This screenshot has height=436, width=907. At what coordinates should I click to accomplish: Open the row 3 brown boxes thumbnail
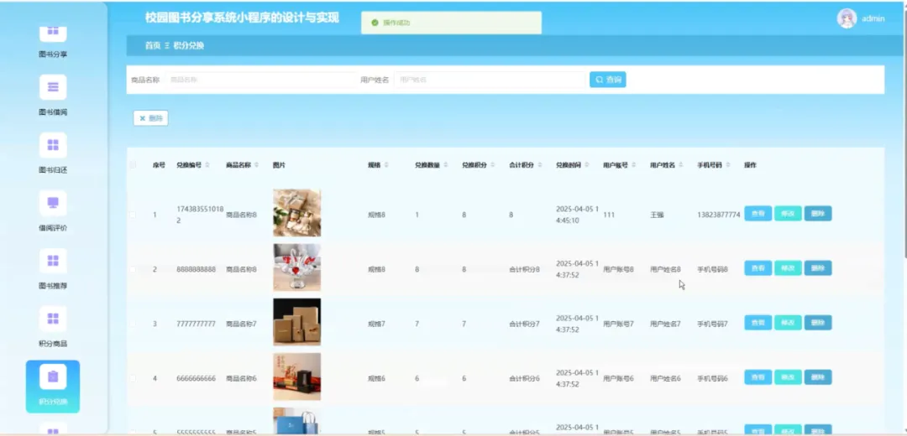pyautogui.click(x=296, y=322)
